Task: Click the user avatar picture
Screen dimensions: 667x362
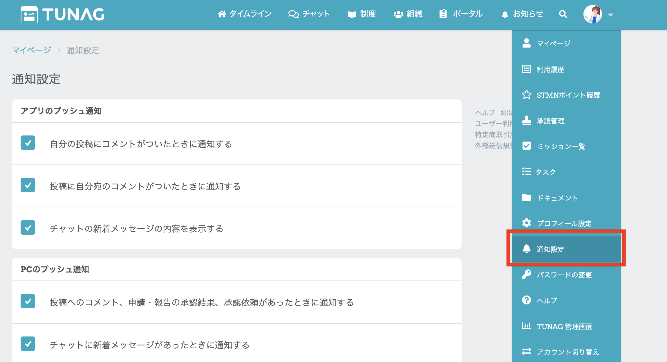Action: coord(592,14)
